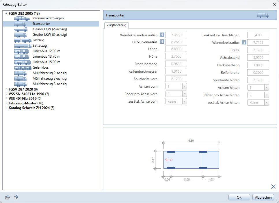
Task: Click the Gelenkbus articulated bus icon
Action: point(23,68)
